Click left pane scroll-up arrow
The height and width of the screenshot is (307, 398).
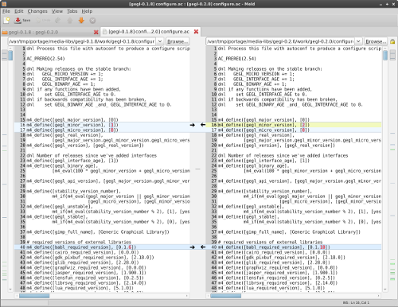tap(10, 49)
